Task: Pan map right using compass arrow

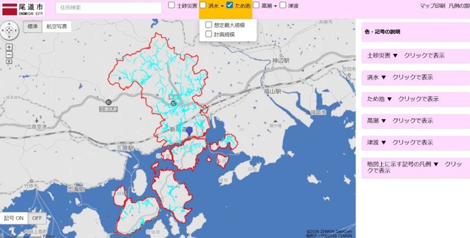Action: [16, 30]
